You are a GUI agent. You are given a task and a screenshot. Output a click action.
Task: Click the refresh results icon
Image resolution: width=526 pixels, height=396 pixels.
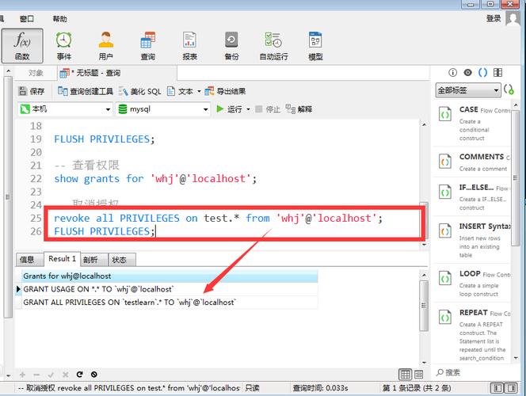tap(79, 375)
